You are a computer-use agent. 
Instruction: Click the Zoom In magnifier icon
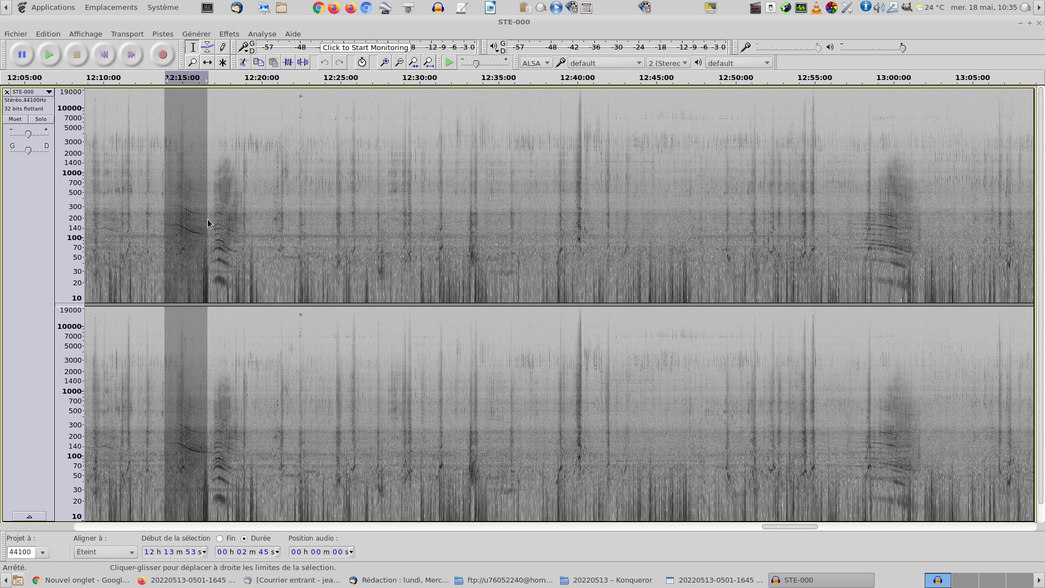click(x=384, y=63)
